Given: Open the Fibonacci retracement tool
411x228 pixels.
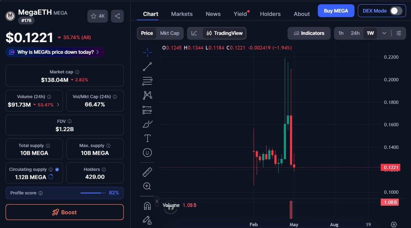Looking at the screenshot, I should click(x=147, y=81).
